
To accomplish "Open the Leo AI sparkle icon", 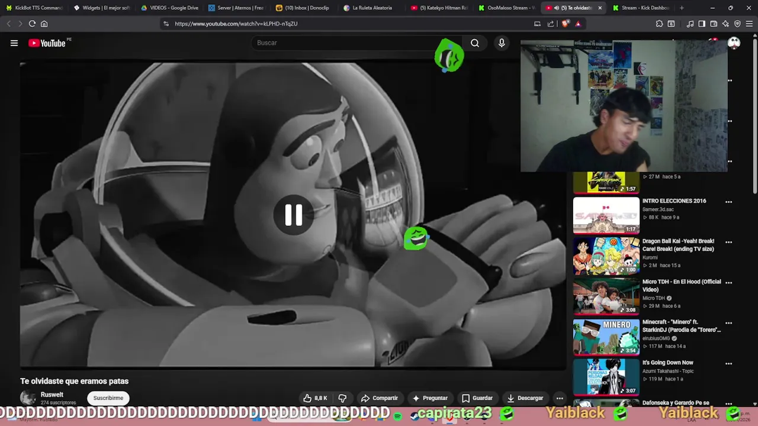I will coord(725,24).
